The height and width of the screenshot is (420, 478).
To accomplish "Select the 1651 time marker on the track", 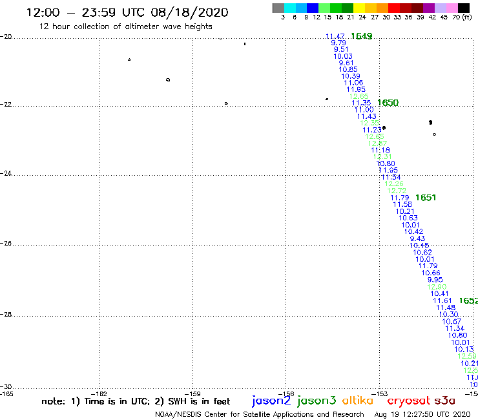I will tap(426, 198).
